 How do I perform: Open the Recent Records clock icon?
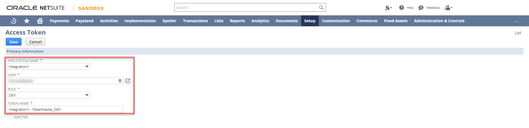point(14,21)
